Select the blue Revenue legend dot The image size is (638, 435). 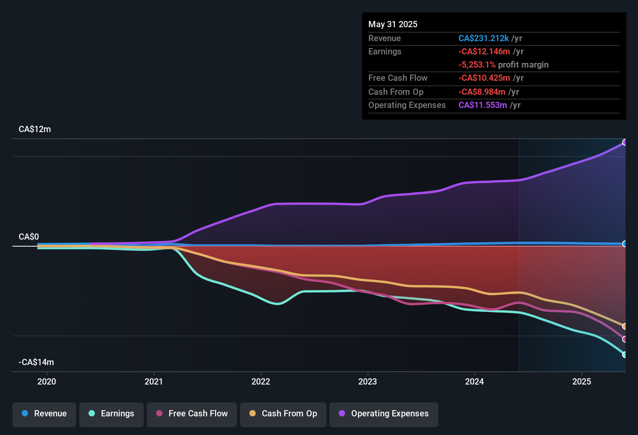(x=25, y=414)
